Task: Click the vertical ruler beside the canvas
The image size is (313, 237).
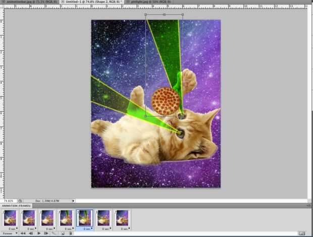Action: 2,104
